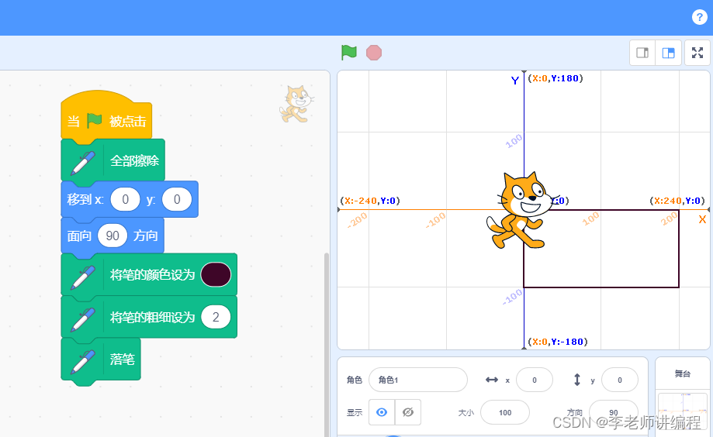Image resolution: width=713 pixels, height=437 pixels.
Task: Click the green flag to run the project
Action: [349, 53]
